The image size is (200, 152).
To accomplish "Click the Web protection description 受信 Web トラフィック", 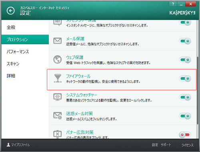I will pos(108,63).
